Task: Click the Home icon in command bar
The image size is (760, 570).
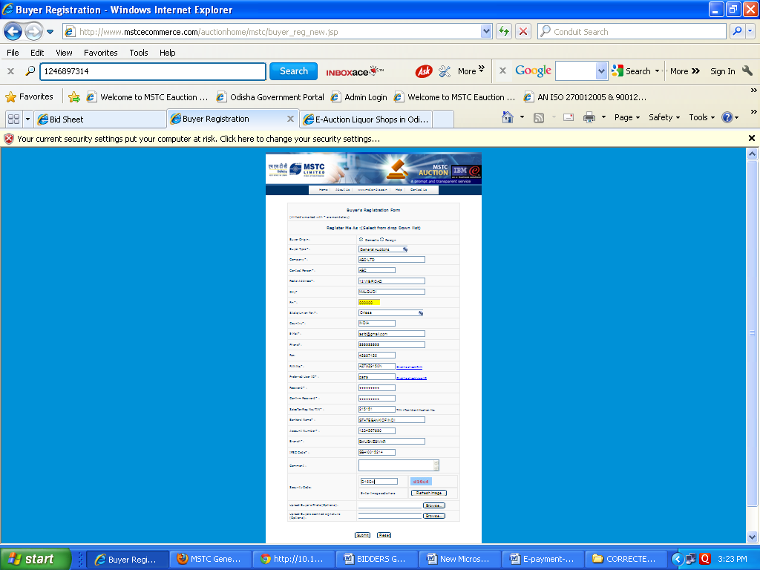Action: pyautogui.click(x=507, y=117)
